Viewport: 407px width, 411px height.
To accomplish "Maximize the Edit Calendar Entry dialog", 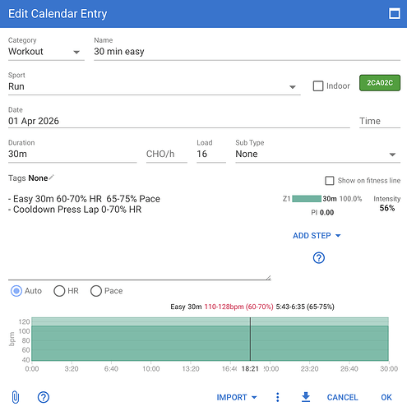I will pyautogui.click(x=395, y=13).
